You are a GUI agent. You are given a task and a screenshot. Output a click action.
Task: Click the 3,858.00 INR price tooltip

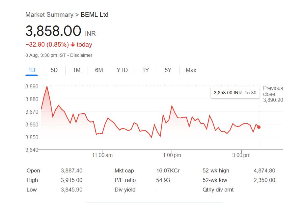click(235, 93)
